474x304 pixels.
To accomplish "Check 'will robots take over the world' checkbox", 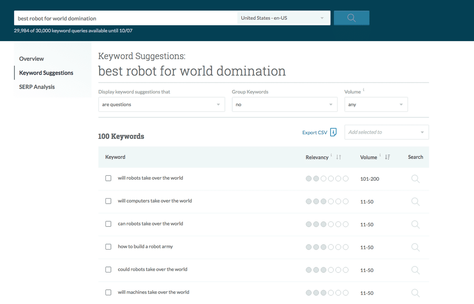I will [108, 178].
